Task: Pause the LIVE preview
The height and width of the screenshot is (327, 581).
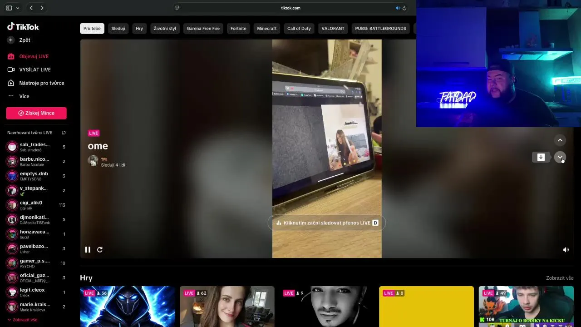Action: pyautogui.click(x=88, y=249)
